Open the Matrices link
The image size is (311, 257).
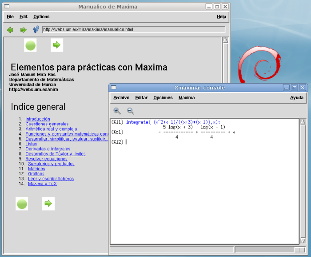coord(36,169)
